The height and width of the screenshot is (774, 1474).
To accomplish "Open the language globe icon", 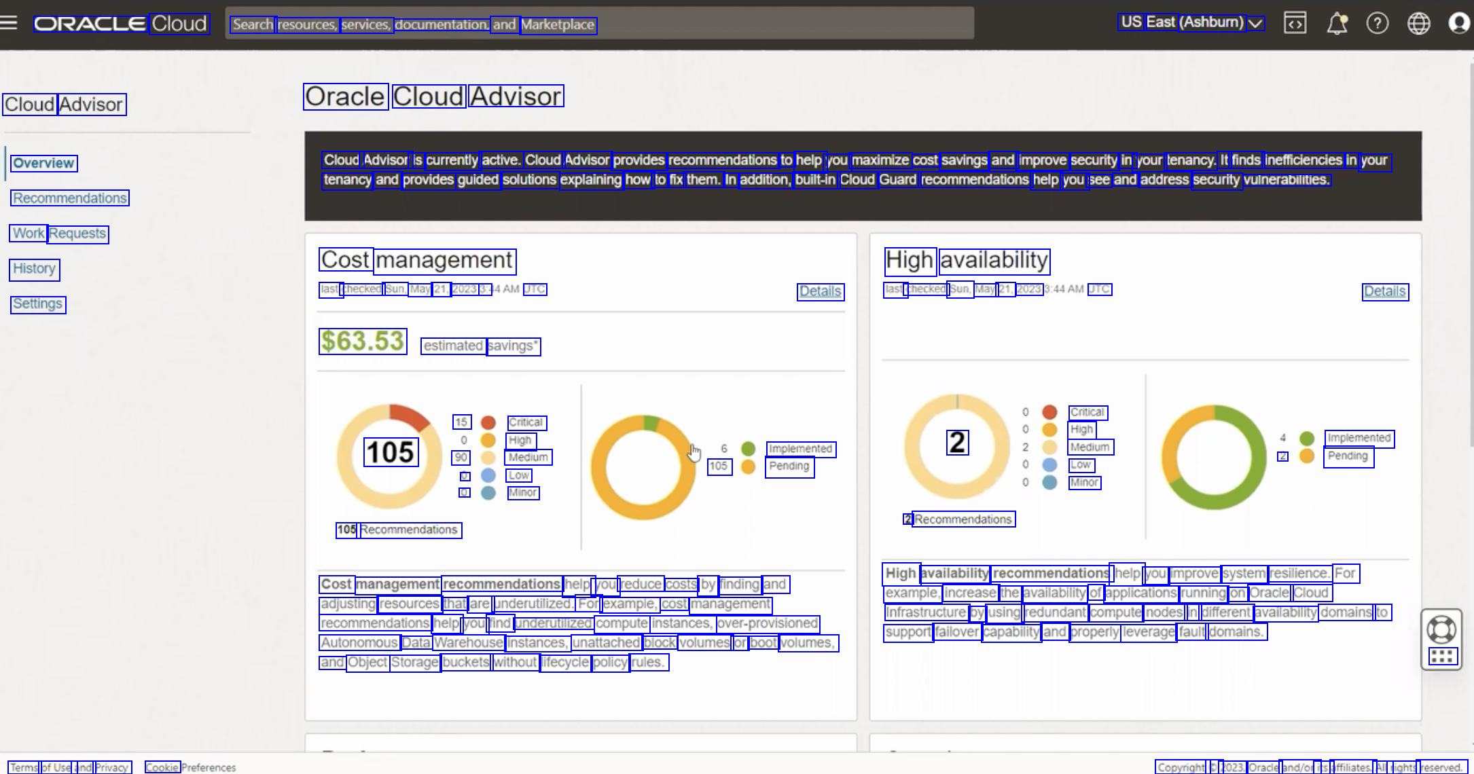I will click(1418, 24).
